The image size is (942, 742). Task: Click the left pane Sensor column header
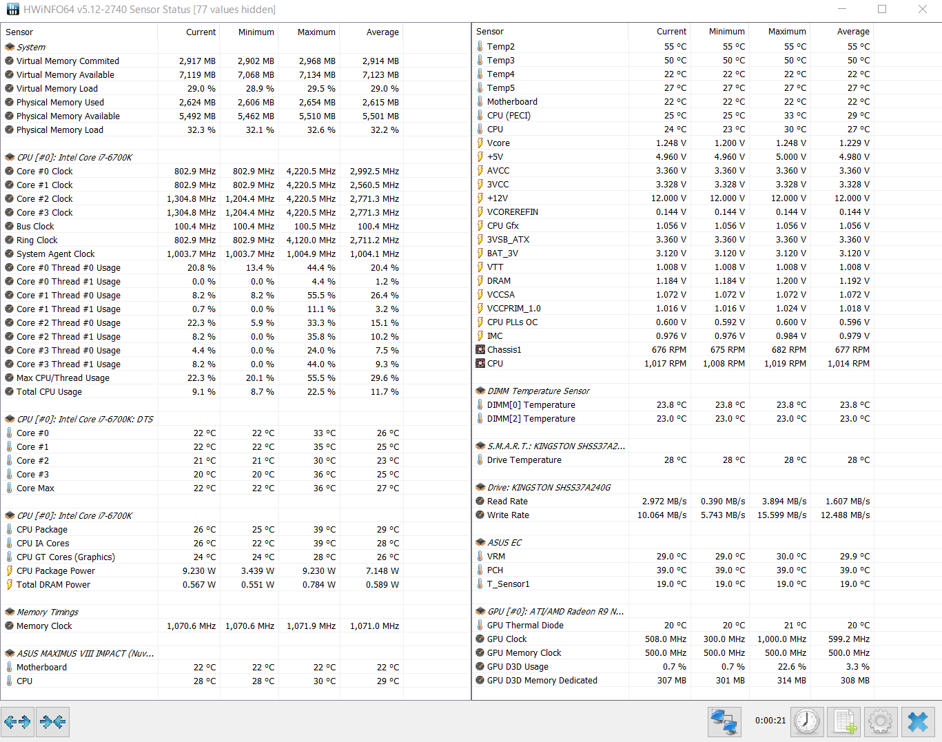[79, 32]
